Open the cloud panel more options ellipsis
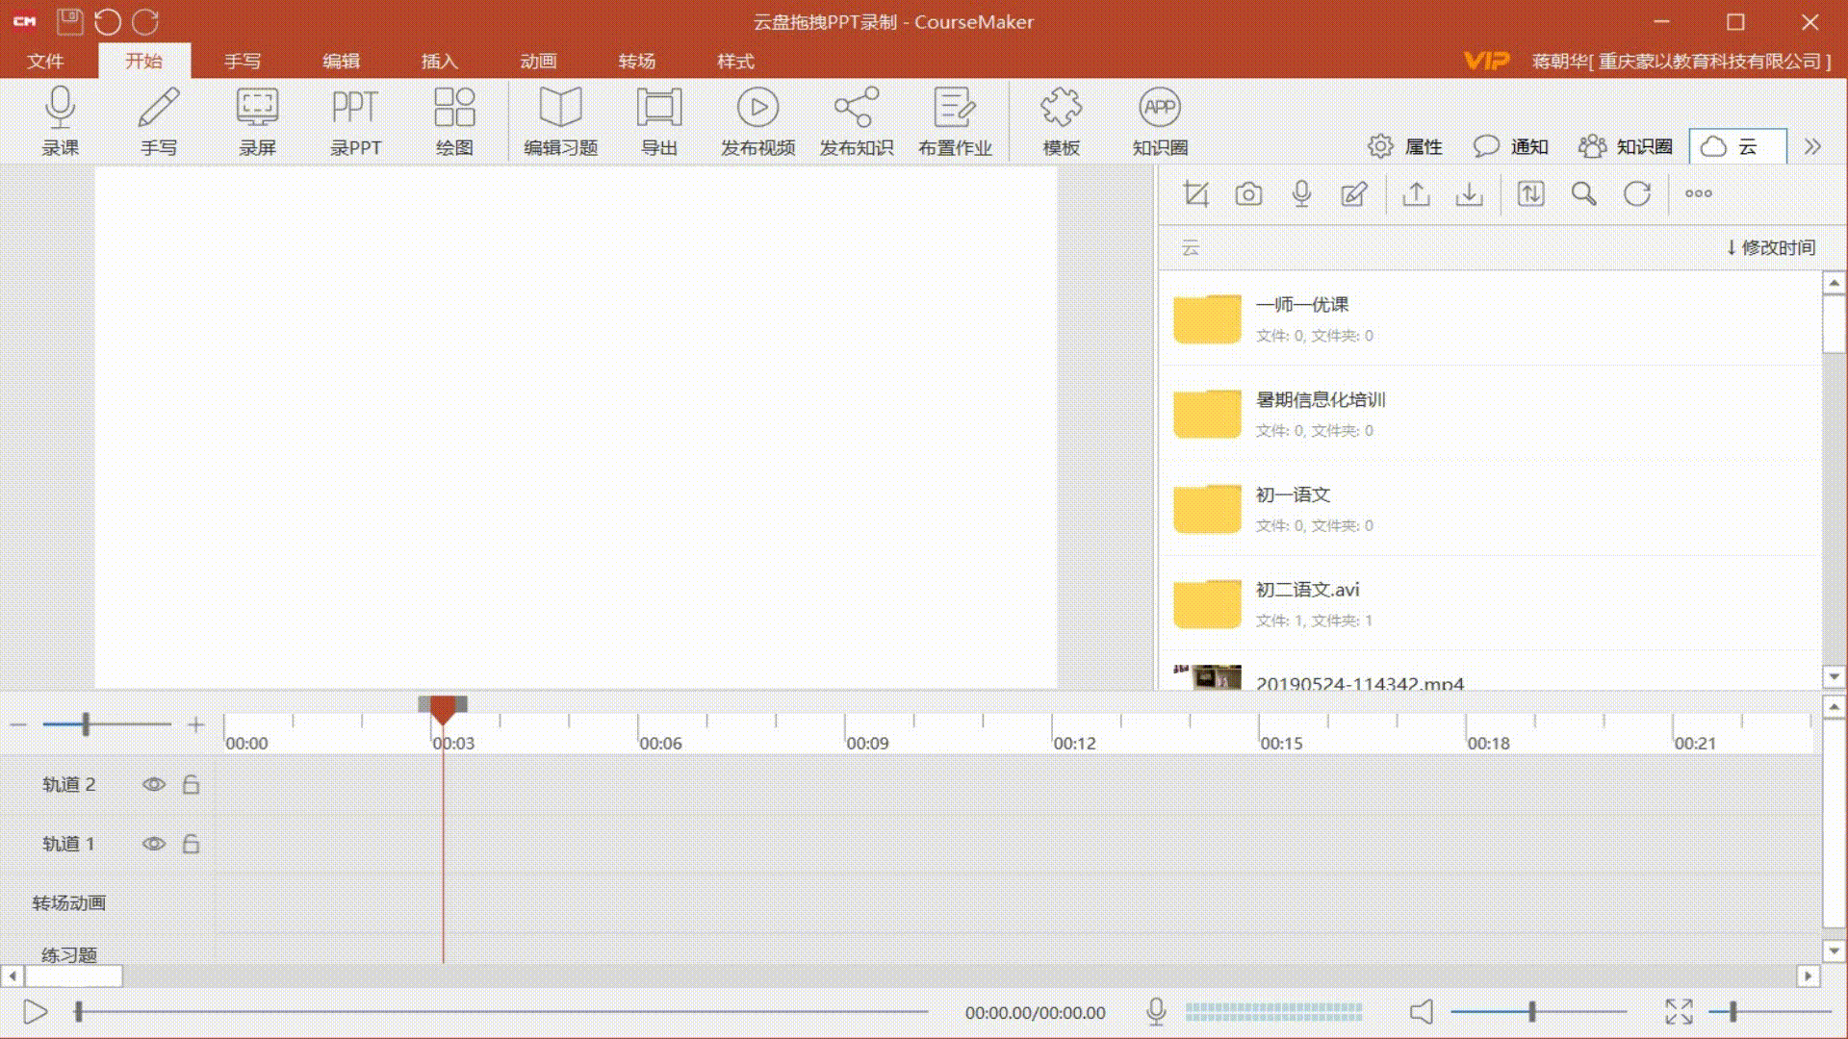 point(1698,194)
